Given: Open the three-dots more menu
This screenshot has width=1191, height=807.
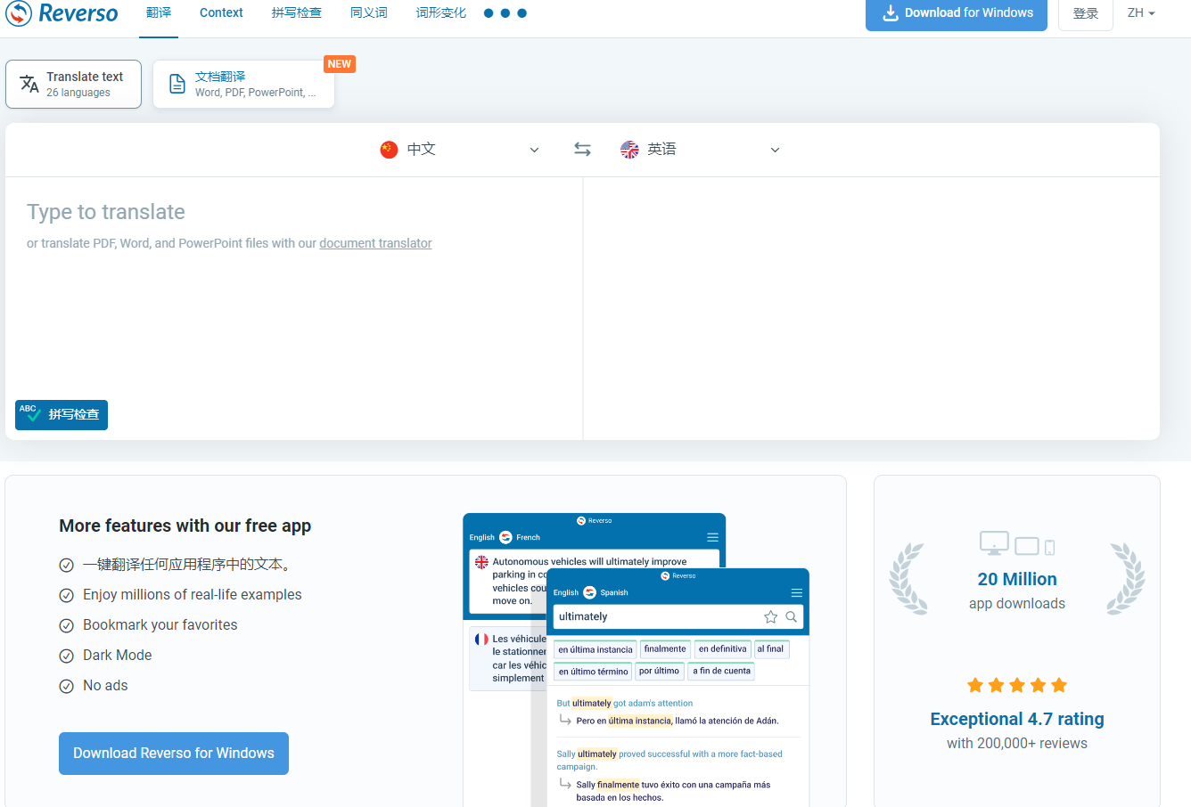Looking at the screenshot, I should (505, 13).
